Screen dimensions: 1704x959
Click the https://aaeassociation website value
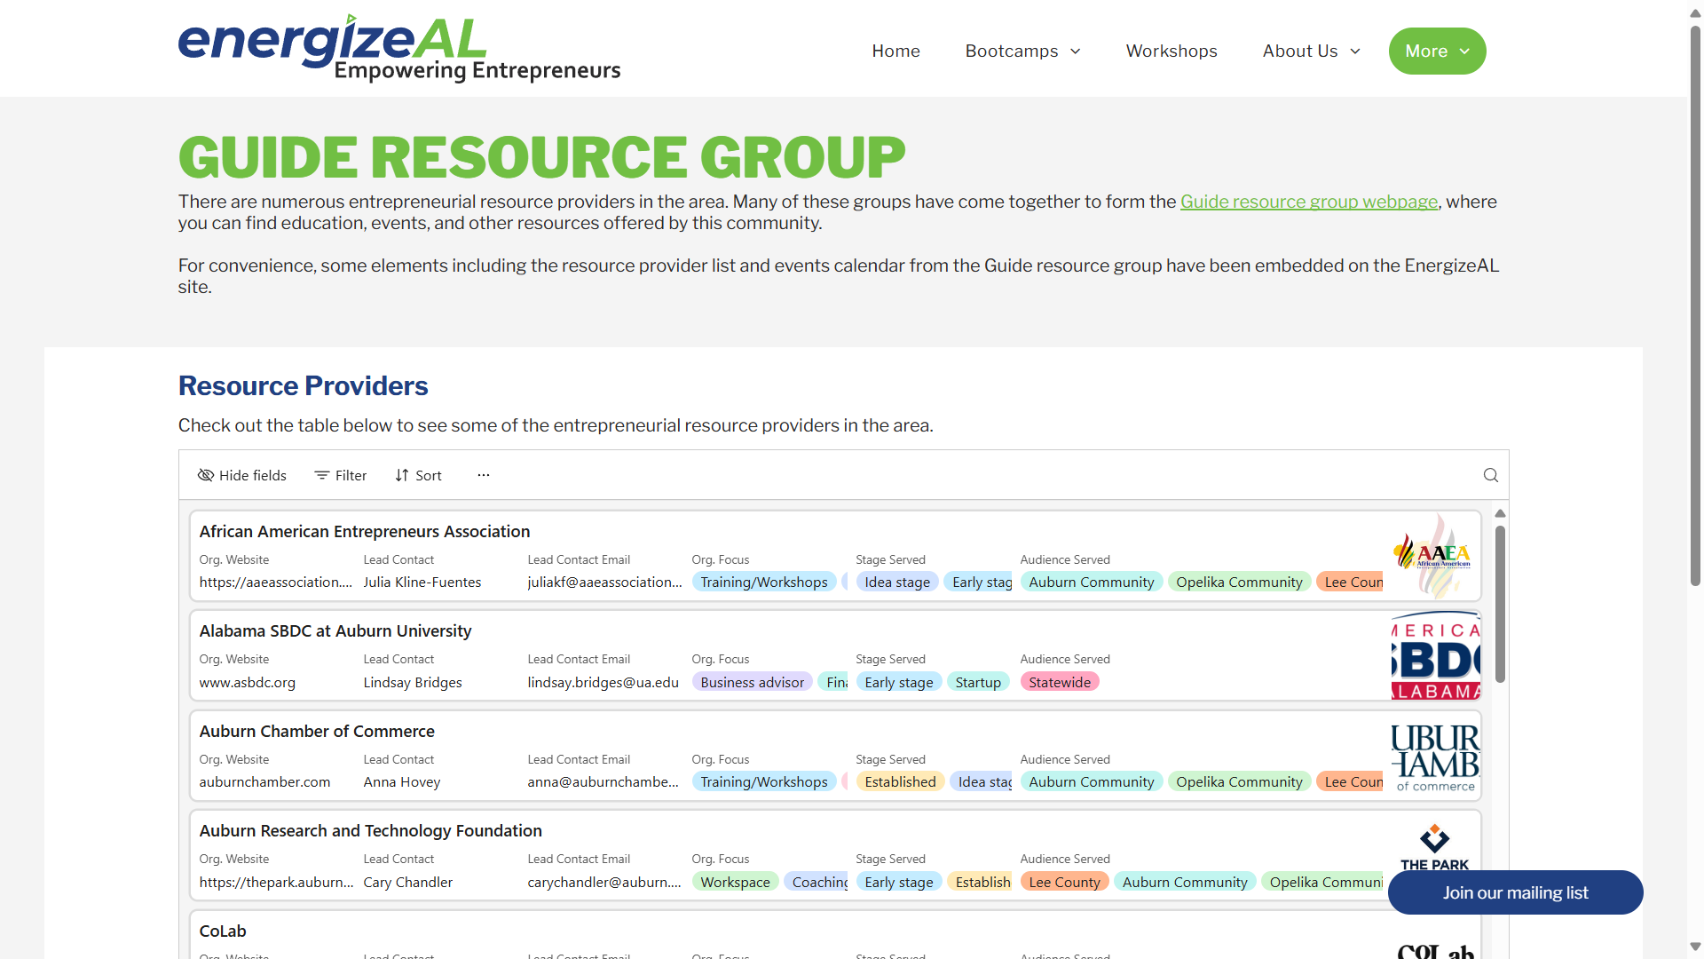pyautogui.click(x=276, y=583)
